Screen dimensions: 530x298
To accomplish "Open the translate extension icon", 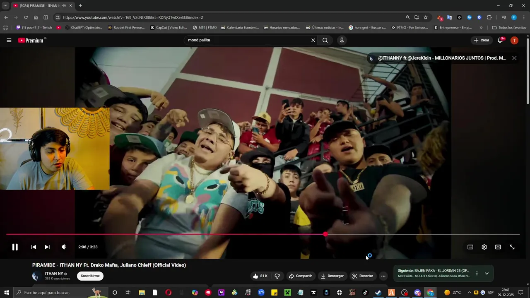I will pyautogui.click(x=449, y=17).
